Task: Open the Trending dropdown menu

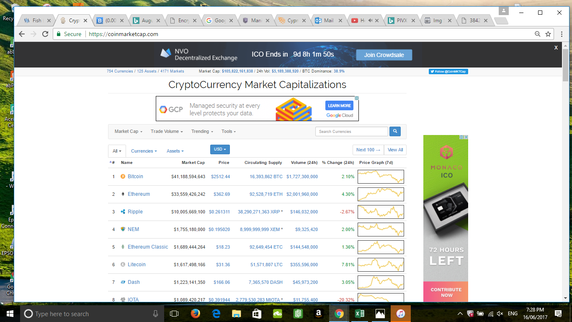Action: point(202,131)
